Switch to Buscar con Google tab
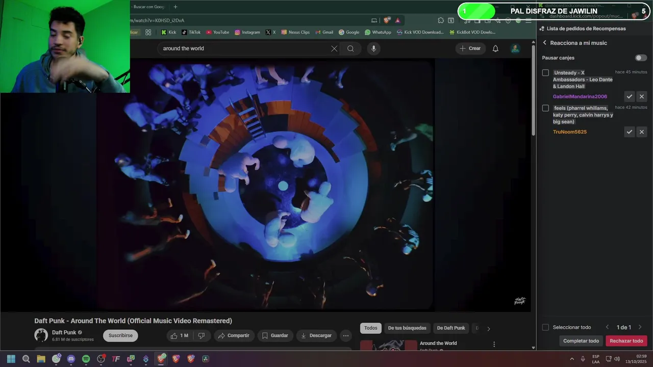653x367 pixels. [x=148, y=7]
